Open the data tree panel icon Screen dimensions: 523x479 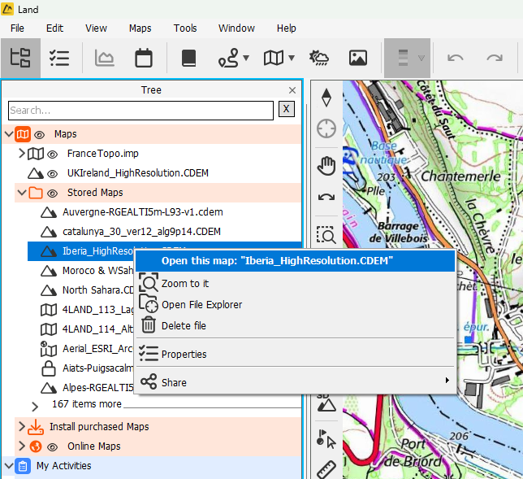pos(20,58)
